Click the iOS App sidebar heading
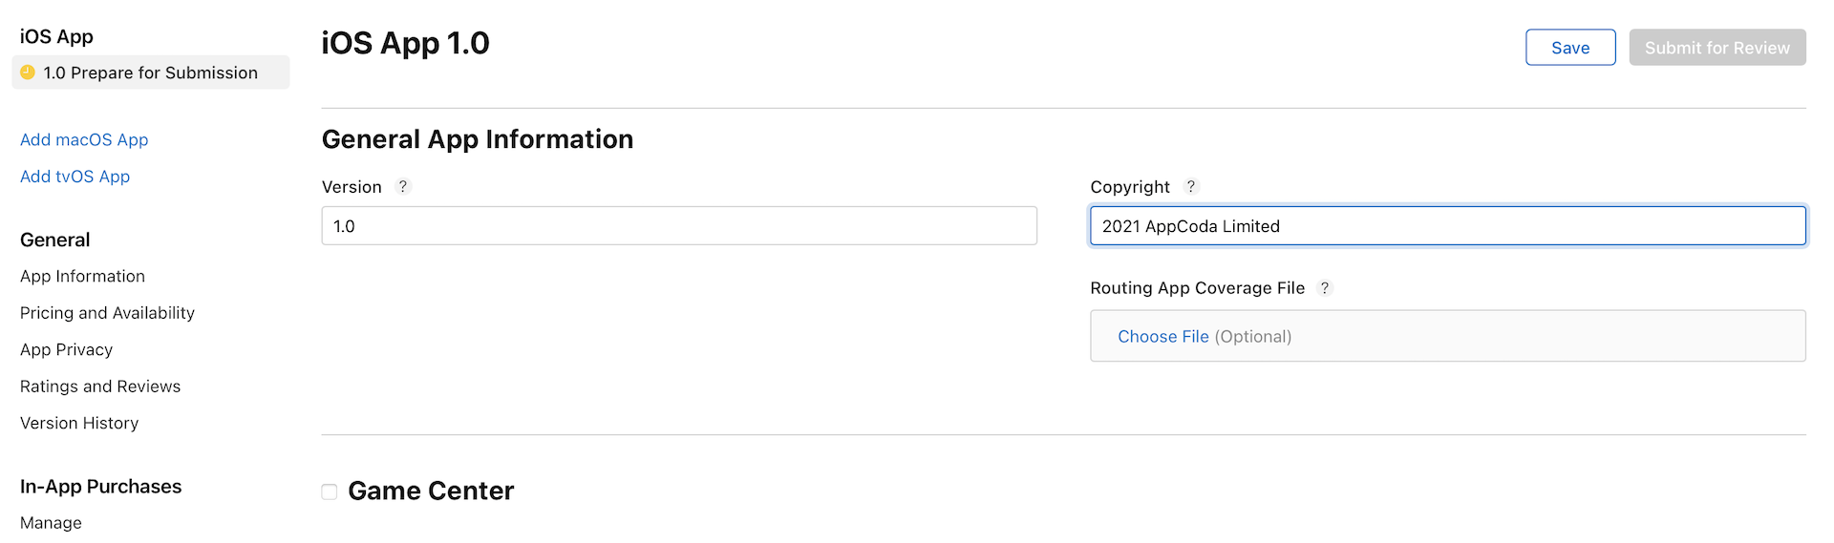 pyautogui.click(x=56, y=36)
